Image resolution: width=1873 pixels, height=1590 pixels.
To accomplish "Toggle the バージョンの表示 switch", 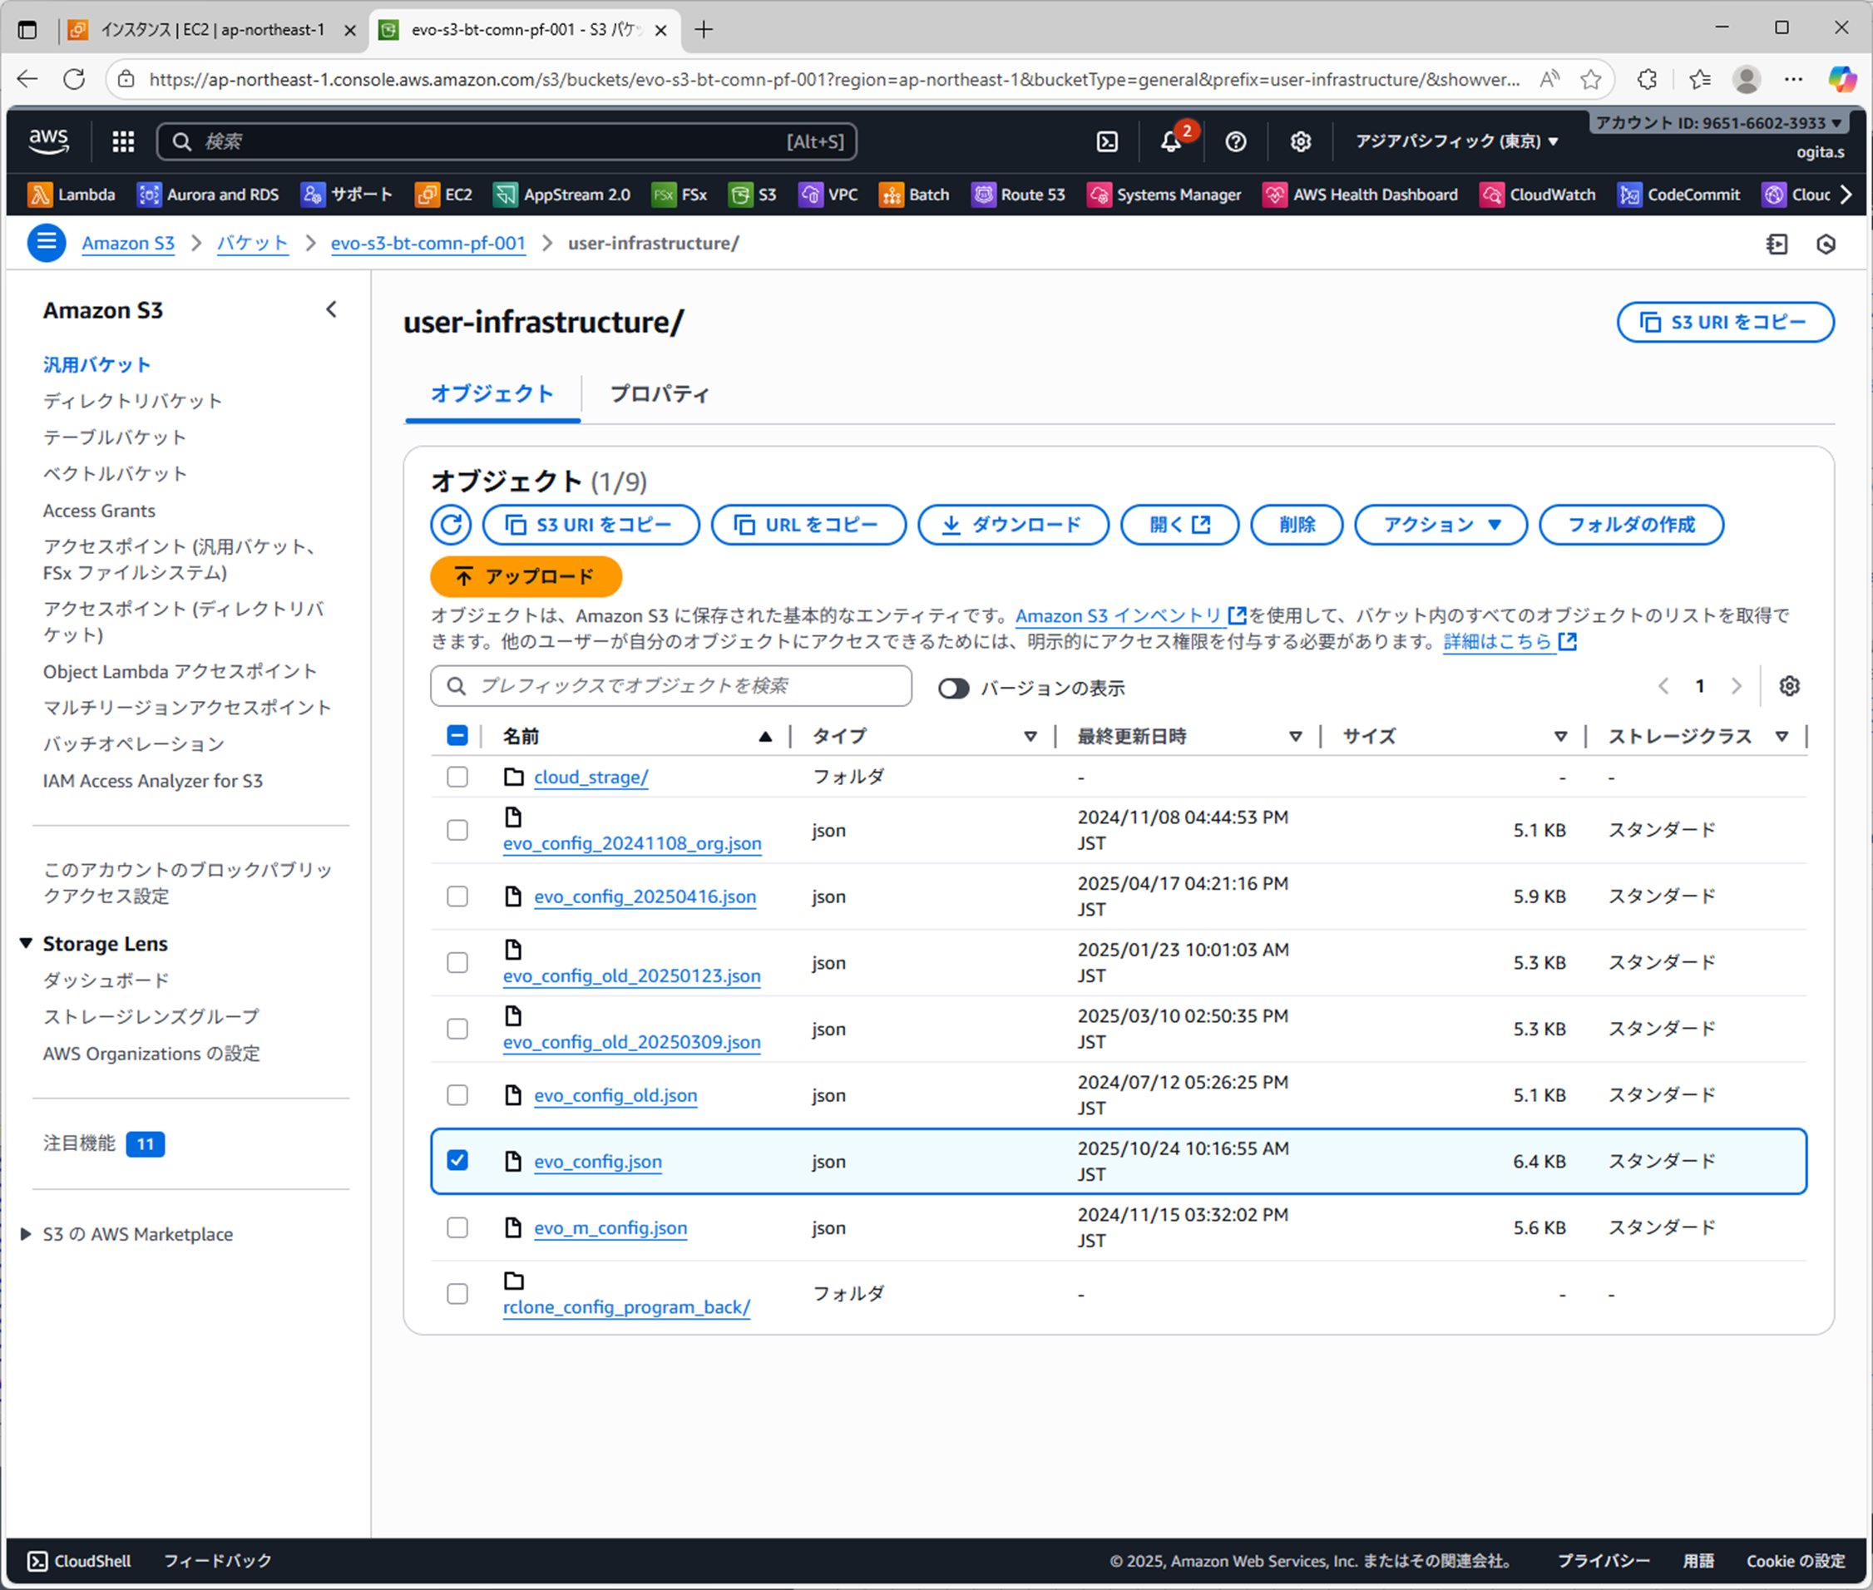I will [x=953, y=688].
